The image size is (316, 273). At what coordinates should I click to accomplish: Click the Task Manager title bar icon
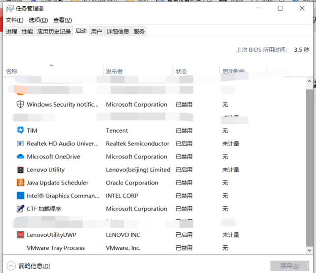10,9
